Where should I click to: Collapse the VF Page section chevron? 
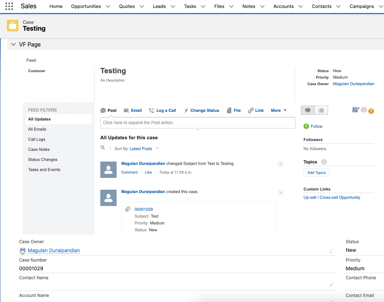[13, 44]
